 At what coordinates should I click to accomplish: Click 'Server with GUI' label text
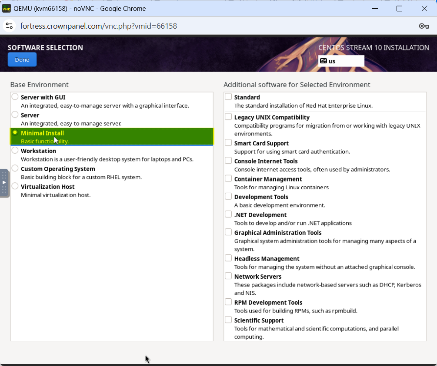43,97
